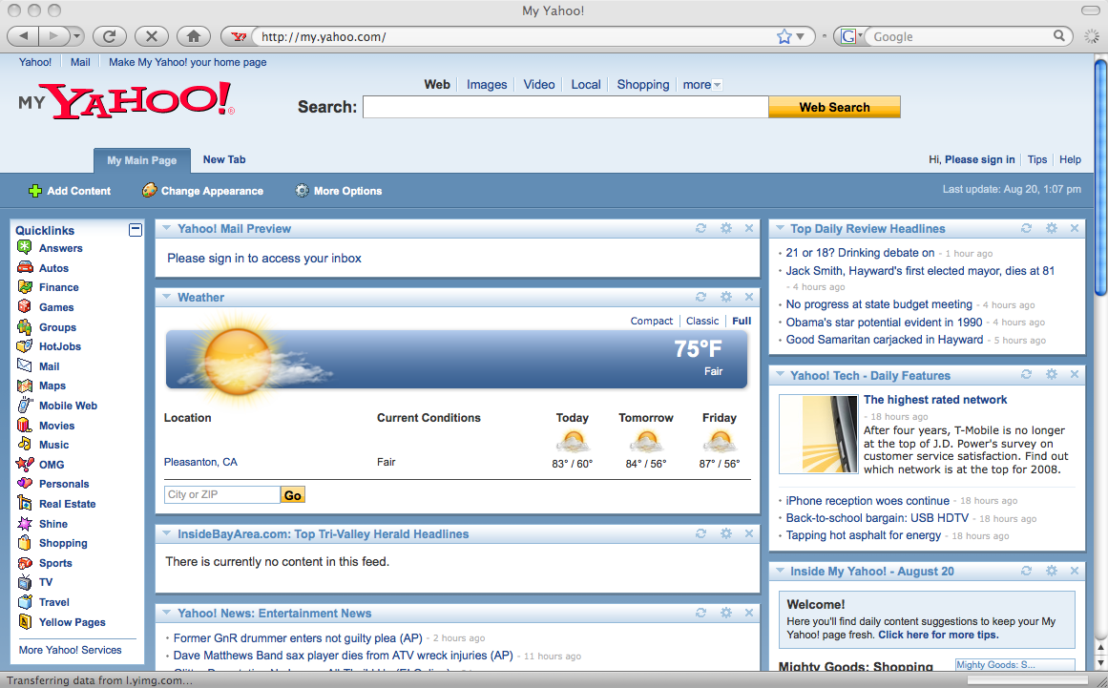
Task: Switch Weather to Classic view
Action: tap(702, 321)
